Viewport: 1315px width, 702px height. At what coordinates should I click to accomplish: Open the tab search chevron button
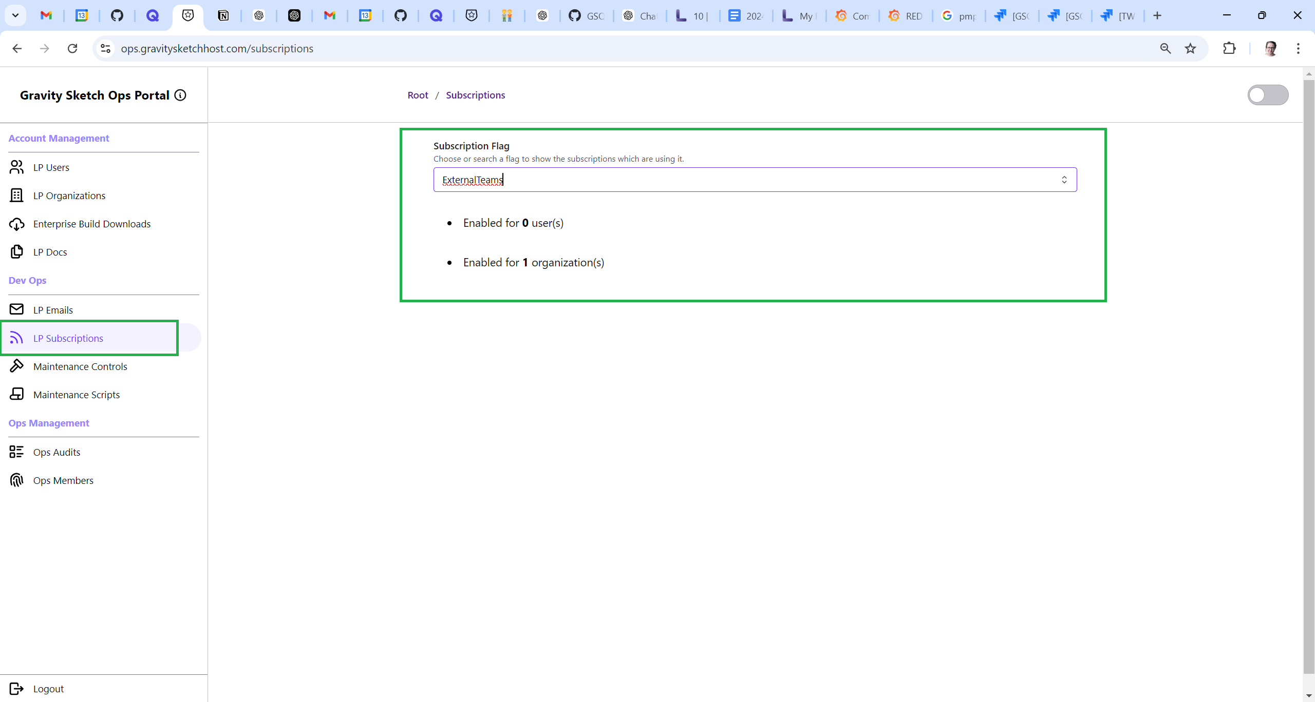click(15, 16)
